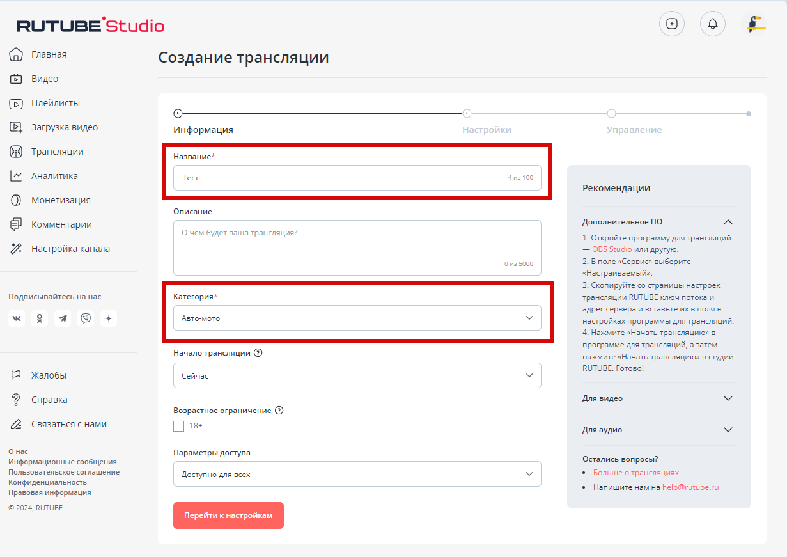787x557 pixels.
Task: Click the Перейти к настройкам button
Action: pos(228,515)
